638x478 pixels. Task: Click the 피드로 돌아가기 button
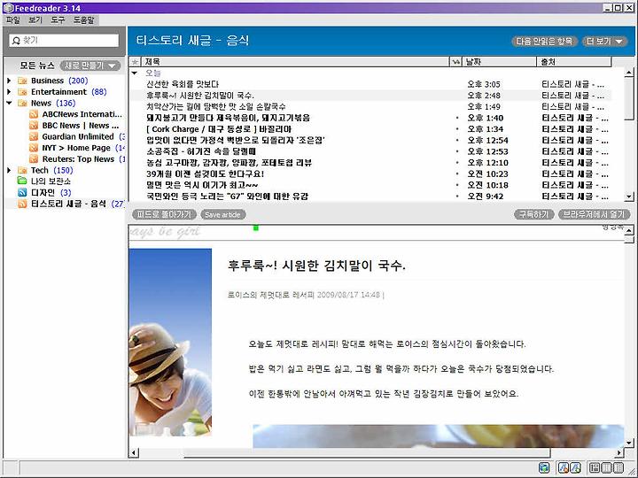click(x=165, y=214)
